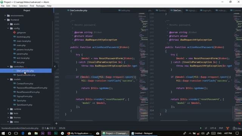Screen dimensions: 242x136
Task: Click the 0 files git status
Action: click(x=237, y=128)
